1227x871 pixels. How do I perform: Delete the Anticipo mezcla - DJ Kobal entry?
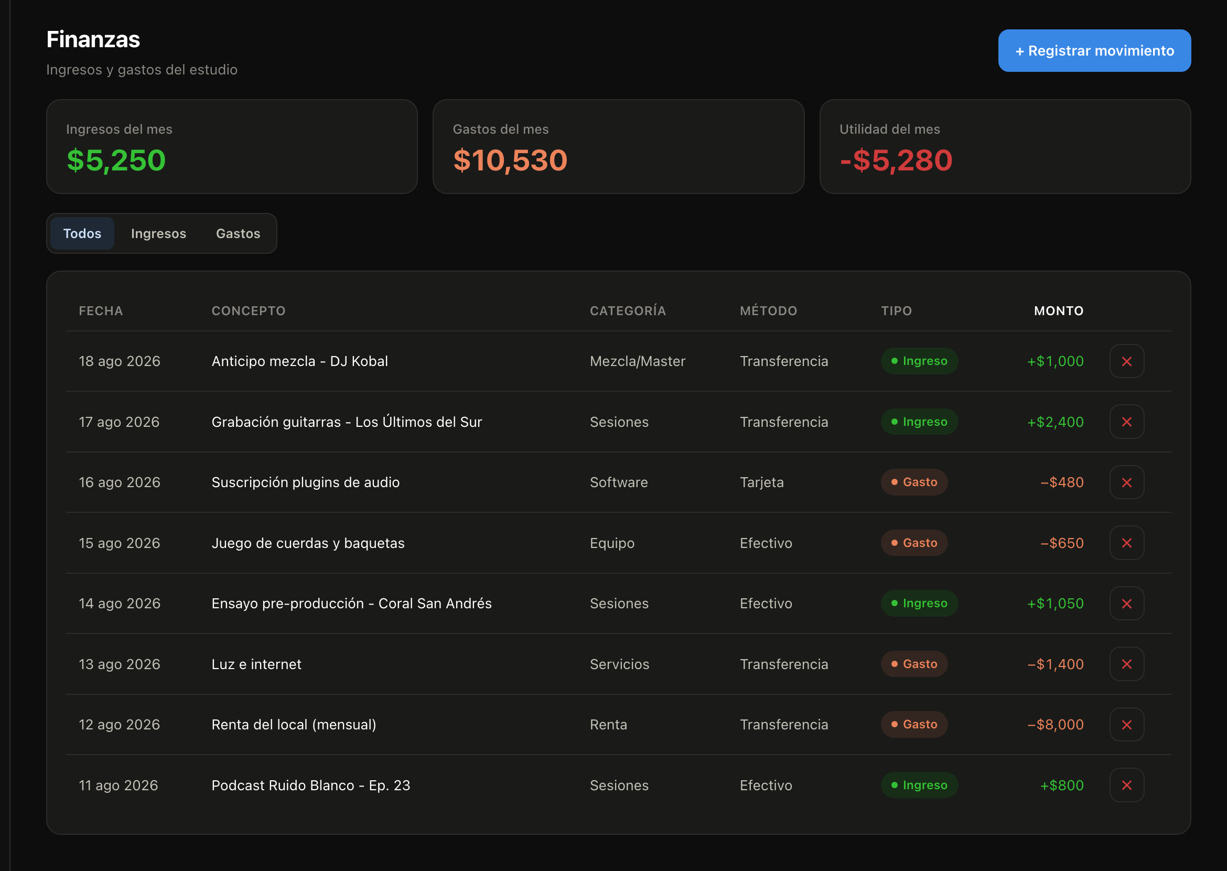click(x=1126, y=361)
